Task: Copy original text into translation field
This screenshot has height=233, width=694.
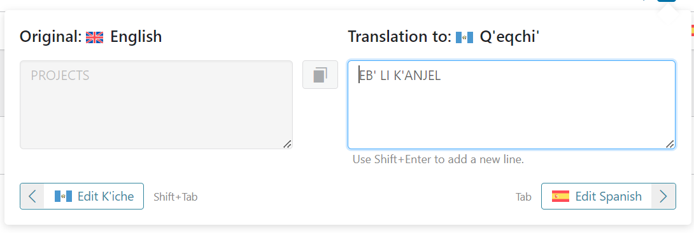Action: point(320,74)
